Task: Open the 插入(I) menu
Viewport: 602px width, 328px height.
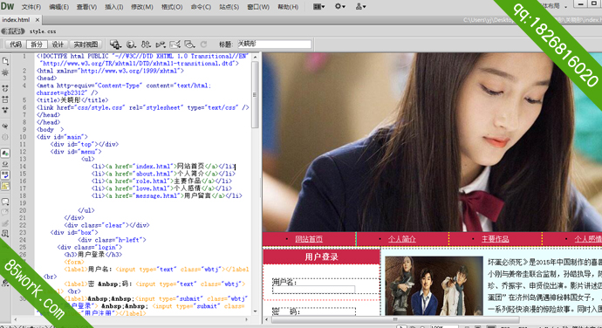Action: 114,7
